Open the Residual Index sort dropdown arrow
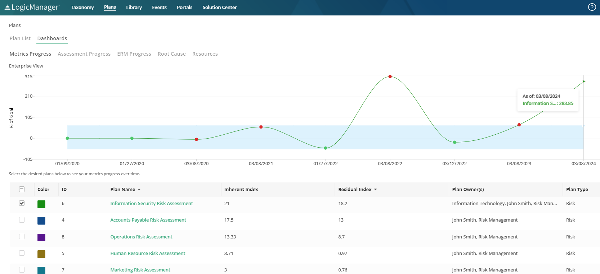 pyautogui.click(x=375, y=190)
